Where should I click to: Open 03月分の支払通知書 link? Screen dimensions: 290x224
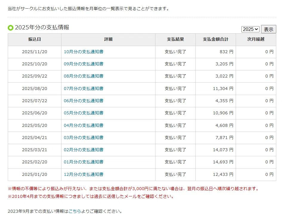tap(84, 138)
